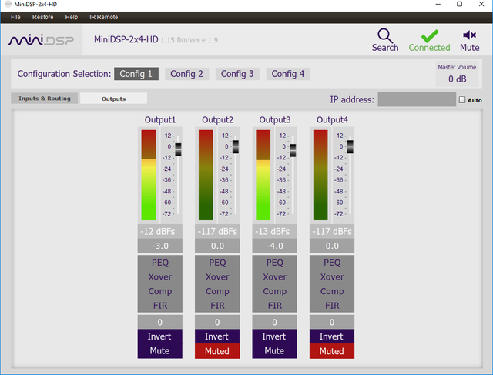Click the Output2 delay value field
This screenshot has width=493, height=375.
(217, 322)
